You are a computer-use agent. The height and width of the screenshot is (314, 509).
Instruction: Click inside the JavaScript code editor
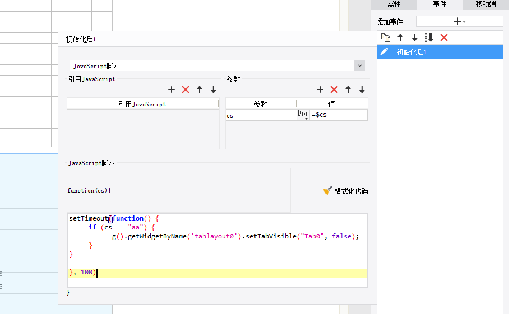pyautogui.click(x=218, y=250)
